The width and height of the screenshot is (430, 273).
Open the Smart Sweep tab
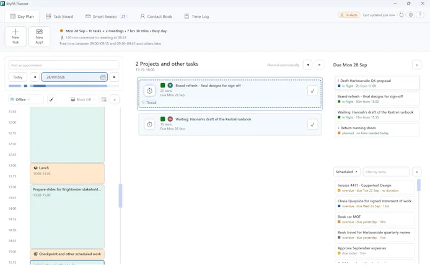(106, 17)
